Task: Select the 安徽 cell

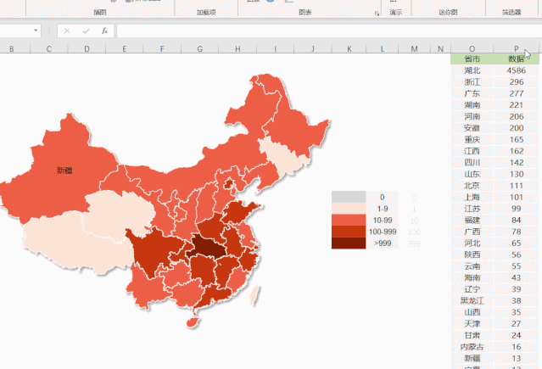Action: (472, 128)
